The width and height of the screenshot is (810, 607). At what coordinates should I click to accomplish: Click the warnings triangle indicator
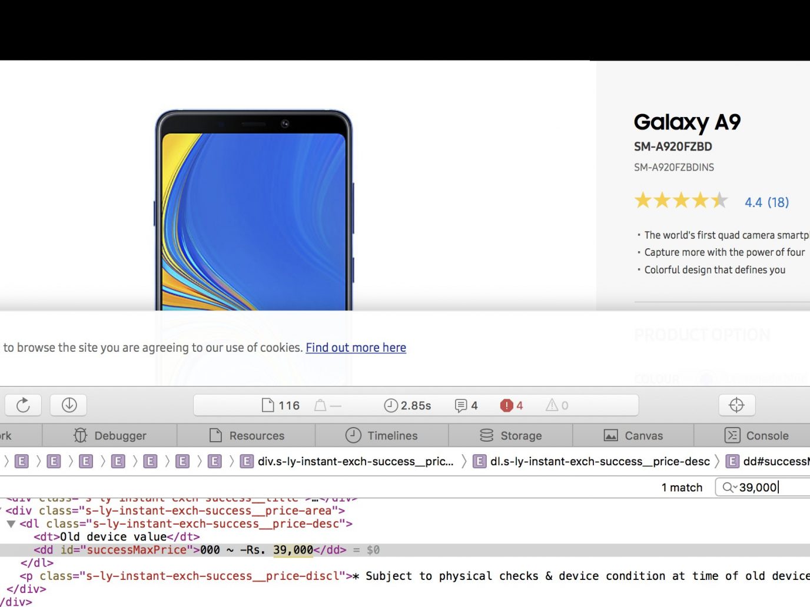[x=556, y=405]
